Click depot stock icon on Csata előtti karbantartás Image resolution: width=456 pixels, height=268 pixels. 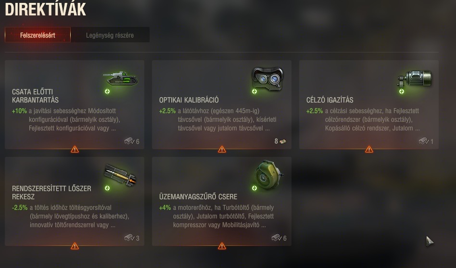pyautogui.click(x=129, y=141)
